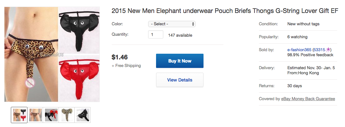
Task: Click the $1.46 price
Action: [x=120, y=57]
